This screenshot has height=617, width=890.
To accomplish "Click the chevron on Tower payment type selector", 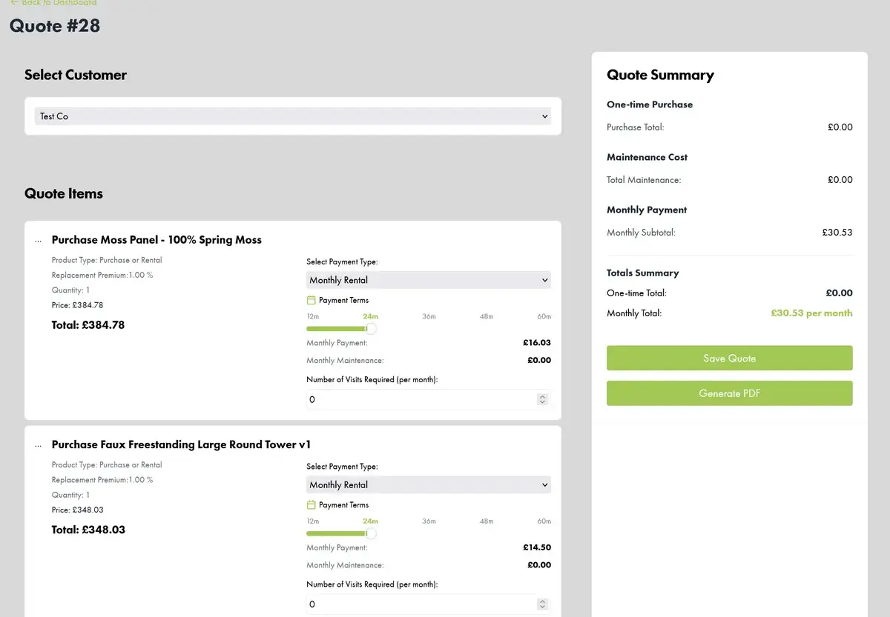I will (x=544, y=484).
